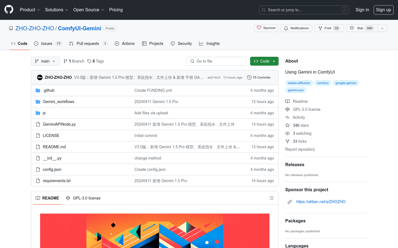The width and height of the screenshot is (398, 248).
Task: Click the star icon beside 340 stars
Action: click(x=287, y=125)
